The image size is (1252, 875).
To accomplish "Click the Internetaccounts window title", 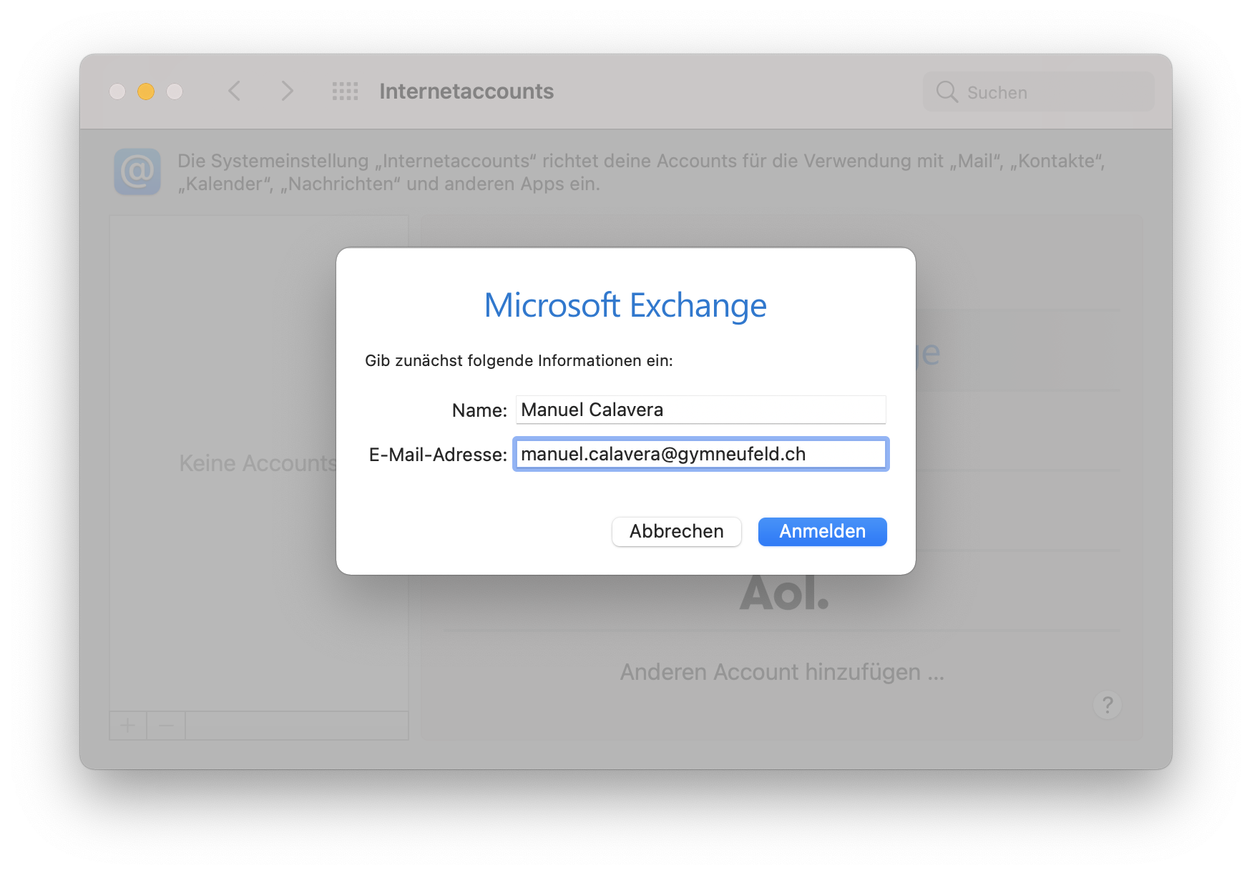I will point(466,92).
